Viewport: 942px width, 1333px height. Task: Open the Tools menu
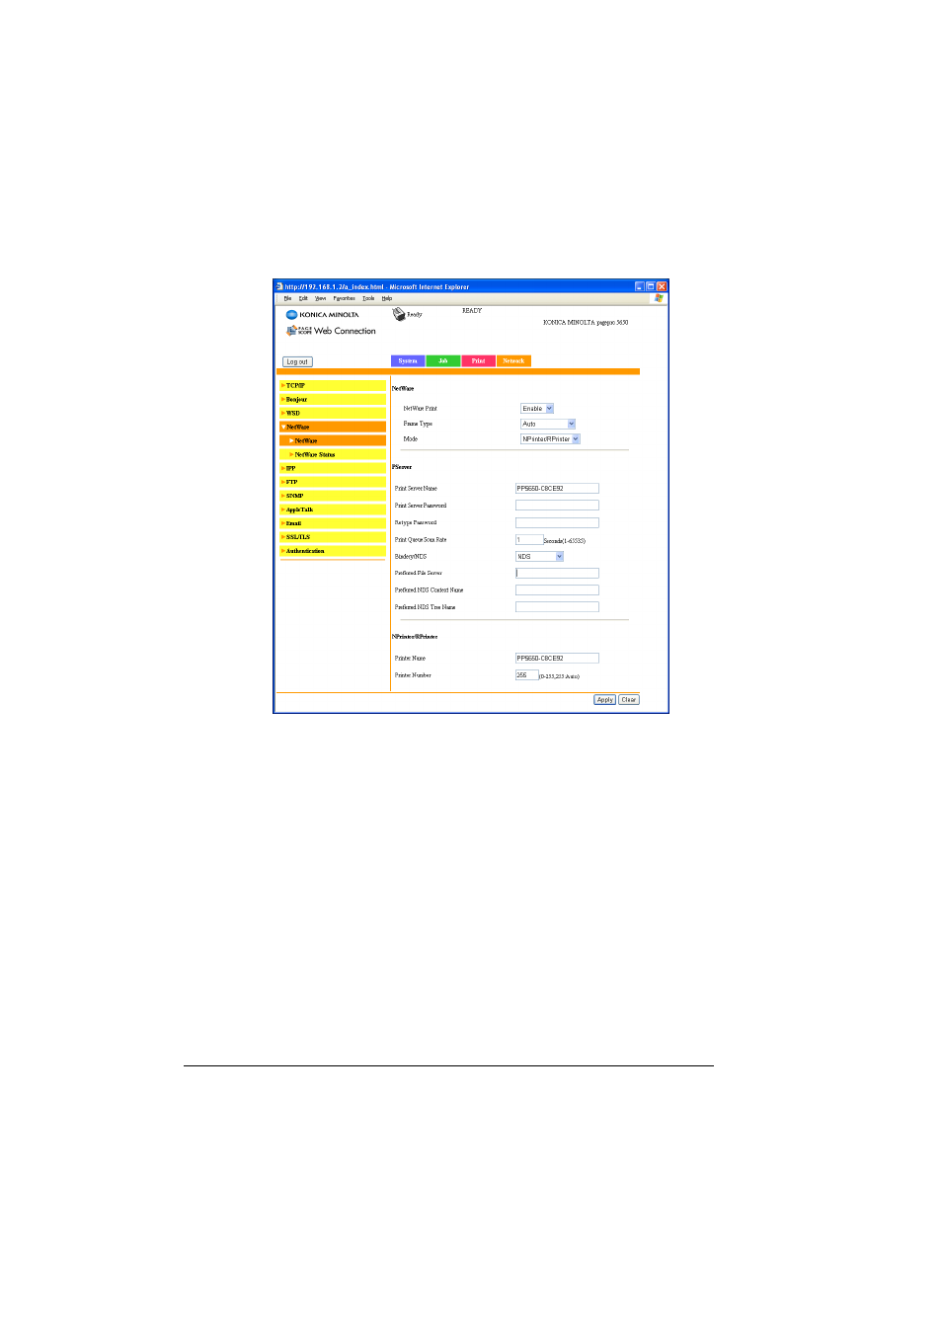tap(368, 298)
